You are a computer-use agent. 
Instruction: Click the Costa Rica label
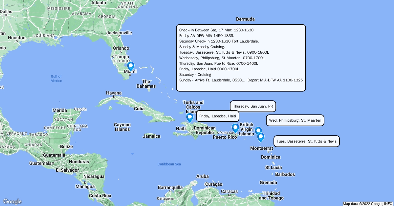click(x=100, y=196)
